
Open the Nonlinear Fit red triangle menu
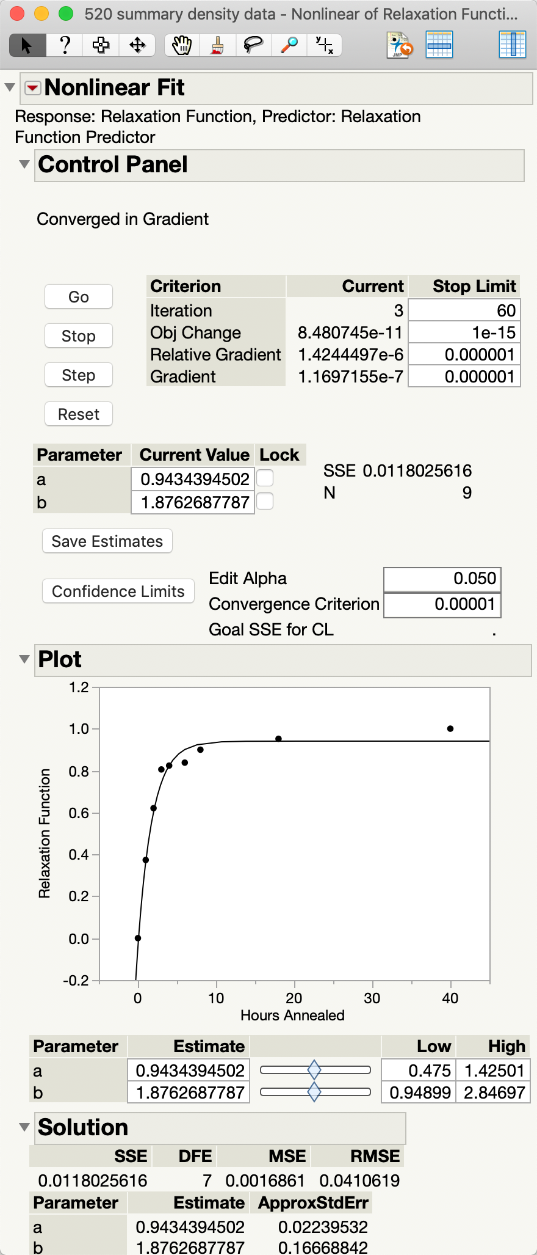31,87
